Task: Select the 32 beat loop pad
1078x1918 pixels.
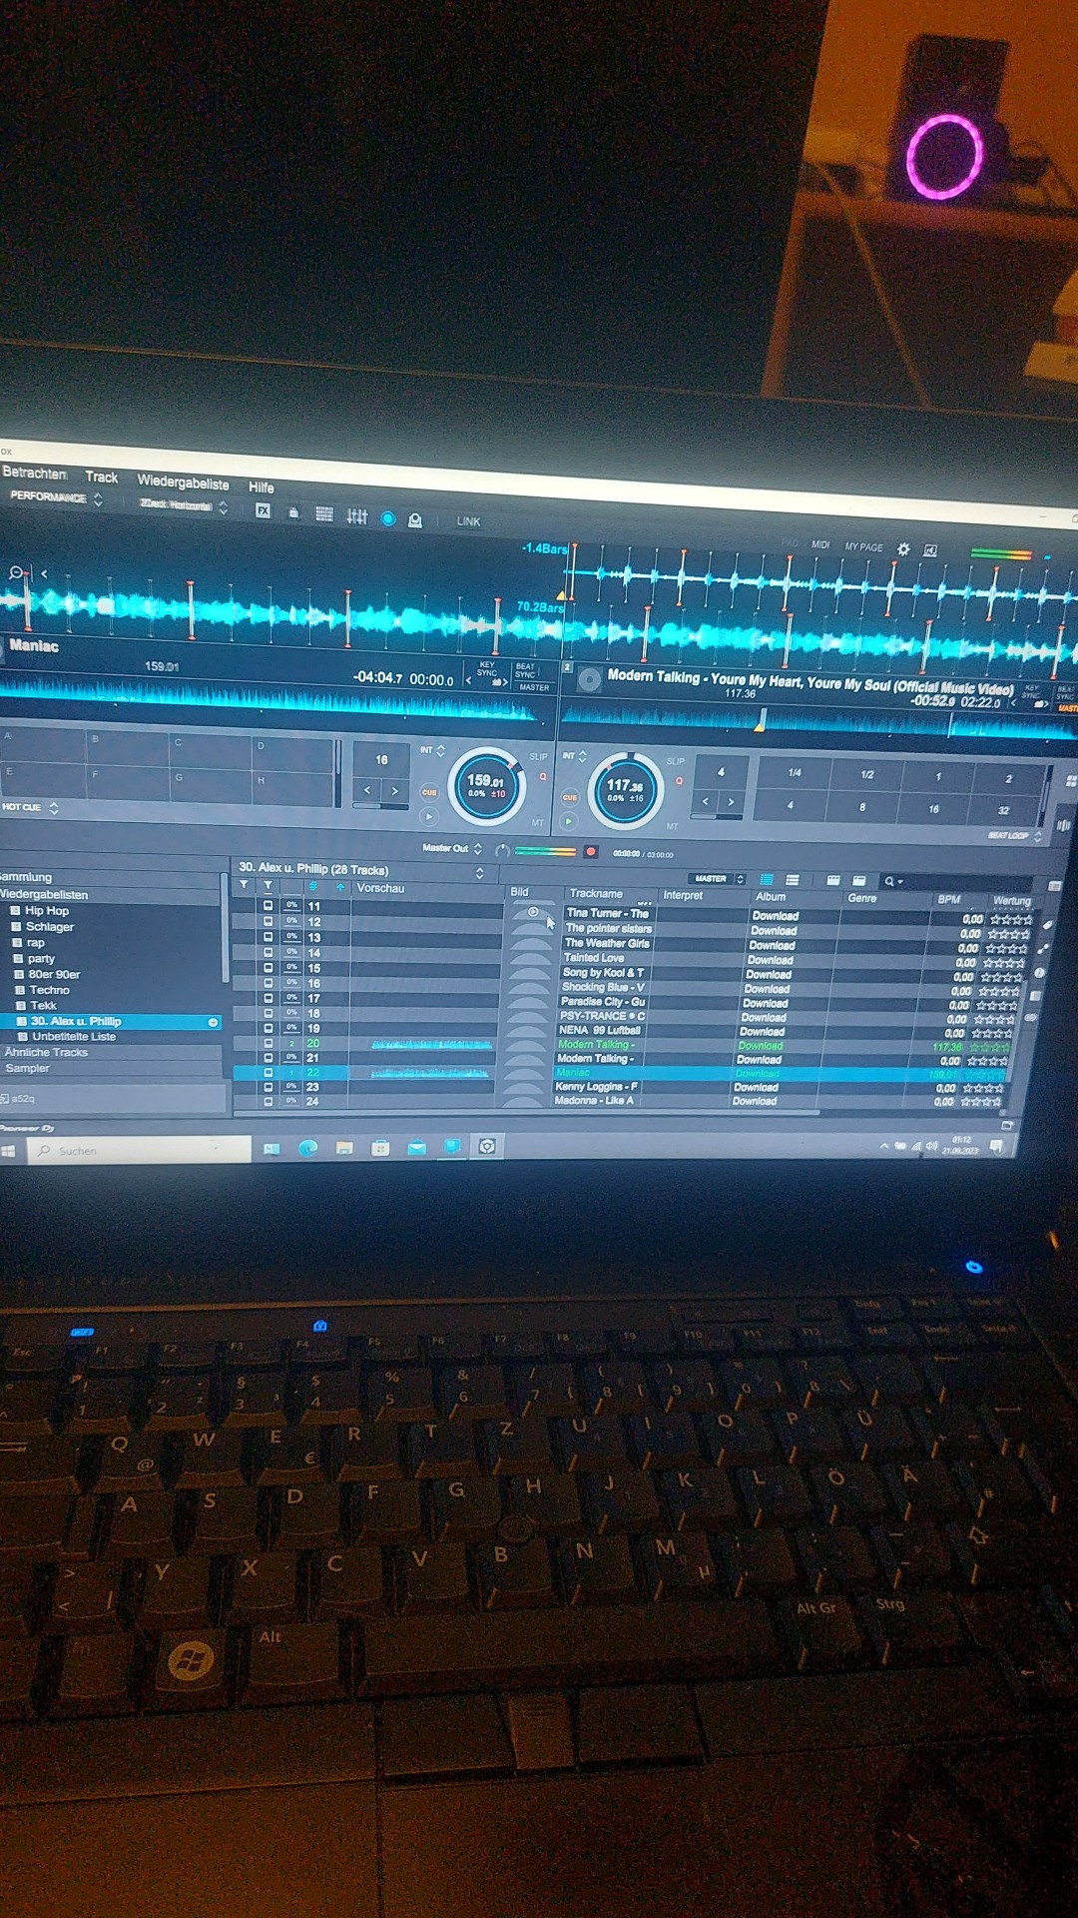Action: point(1003,810)
